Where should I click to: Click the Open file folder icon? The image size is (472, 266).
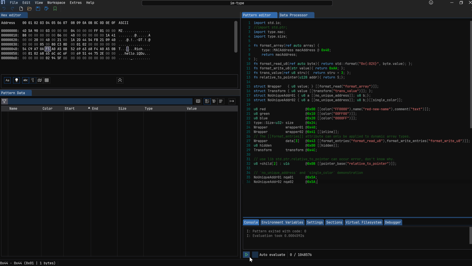pos(29,9)
